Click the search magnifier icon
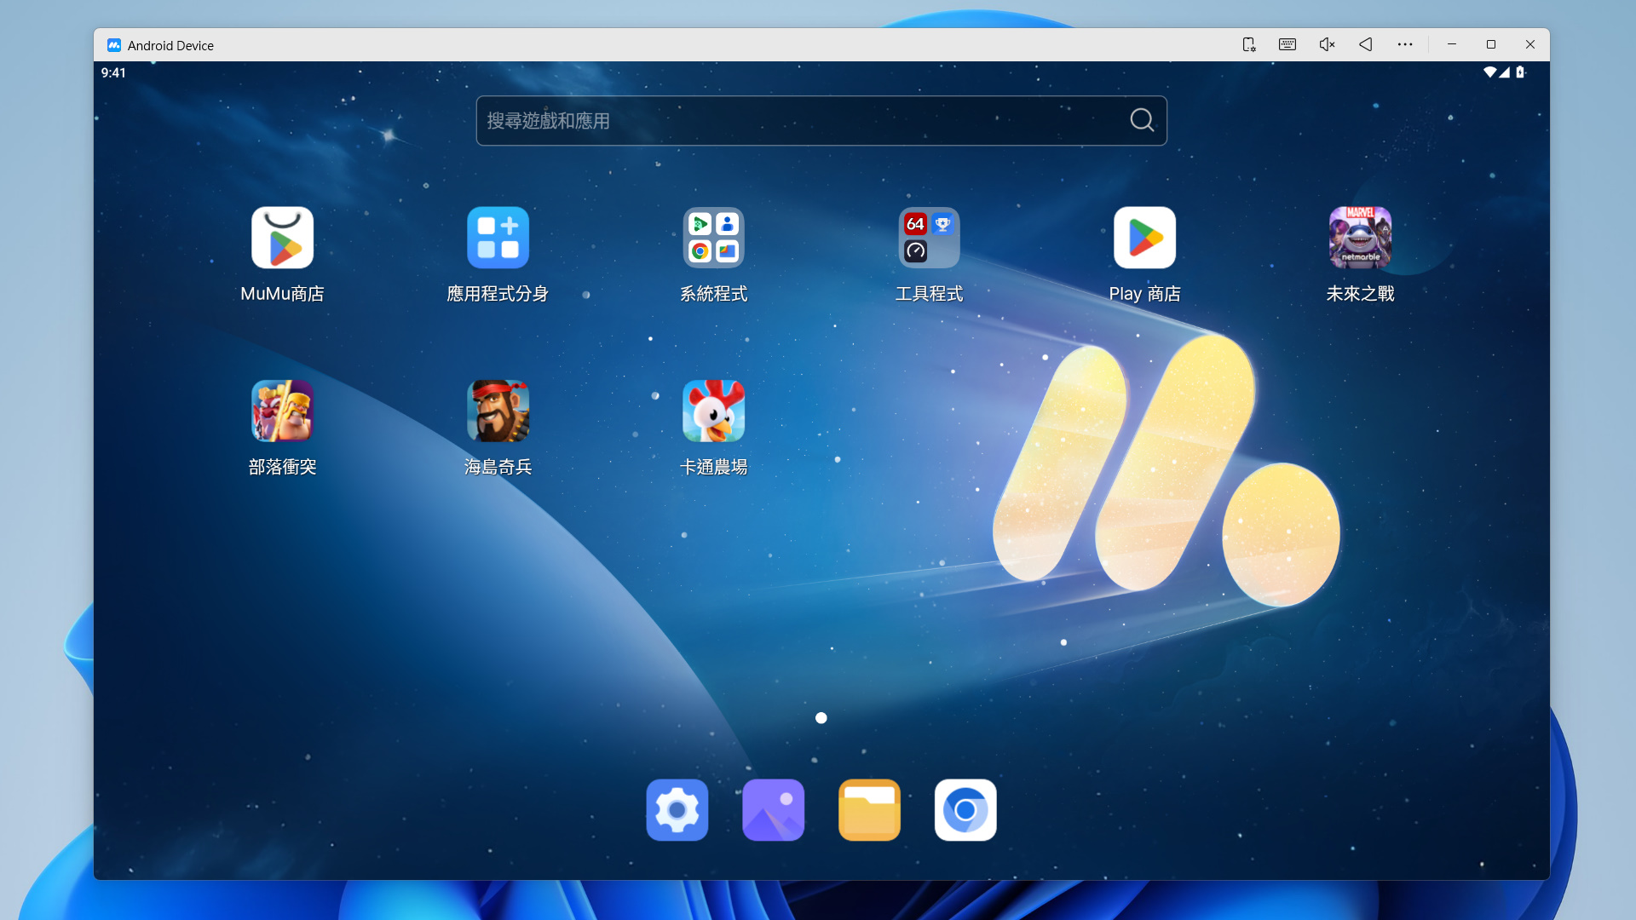 [x=1142, y=120]
